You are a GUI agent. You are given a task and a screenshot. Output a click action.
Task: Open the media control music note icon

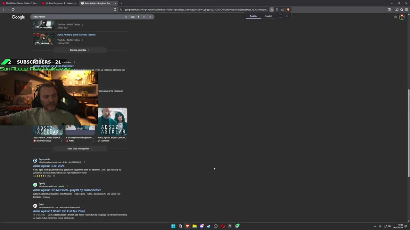coord(397,10)
